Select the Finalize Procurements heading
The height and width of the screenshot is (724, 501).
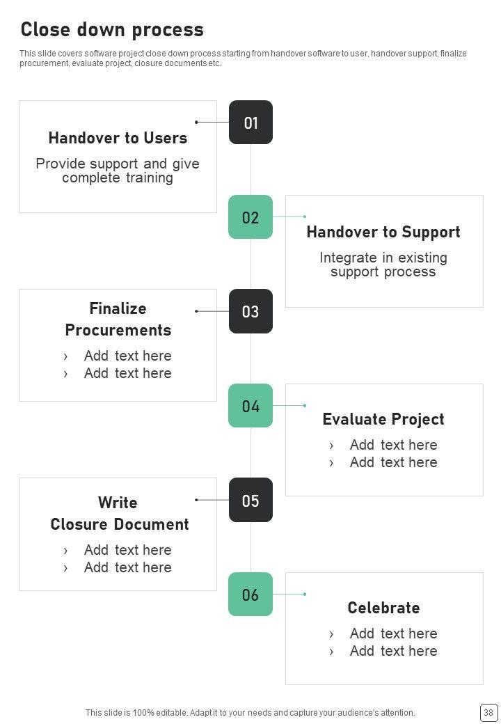118,319
